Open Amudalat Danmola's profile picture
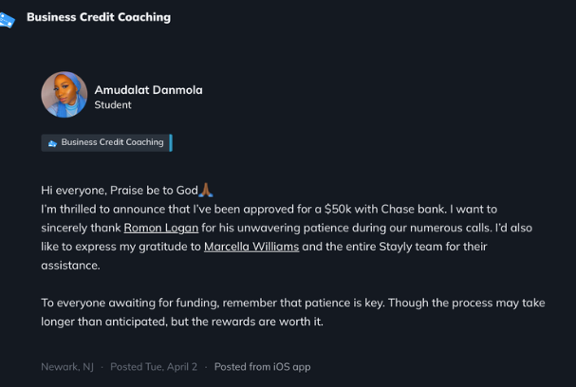576x387 pixels. pyautogui.click(x=64, y=96)
